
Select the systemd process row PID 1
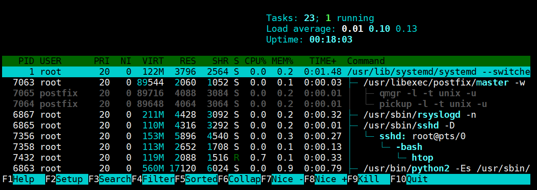(266, 72)
